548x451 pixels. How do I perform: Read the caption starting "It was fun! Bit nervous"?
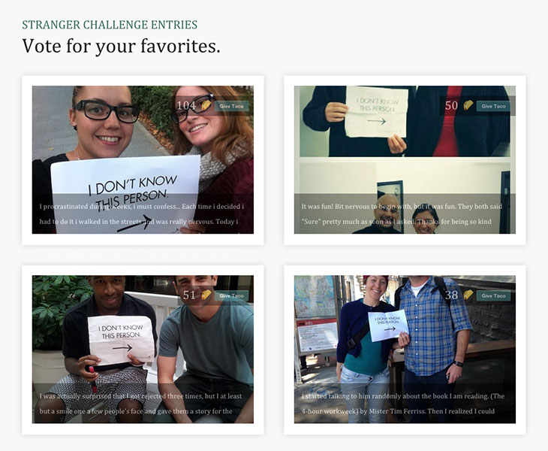click(402, 213)
